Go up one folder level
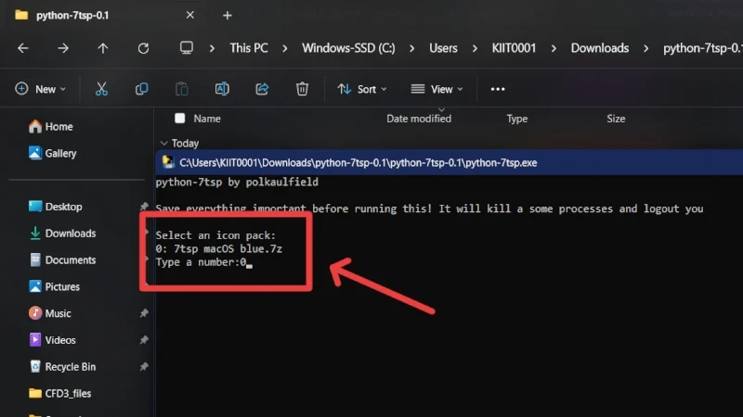 [x=103, y=48]
